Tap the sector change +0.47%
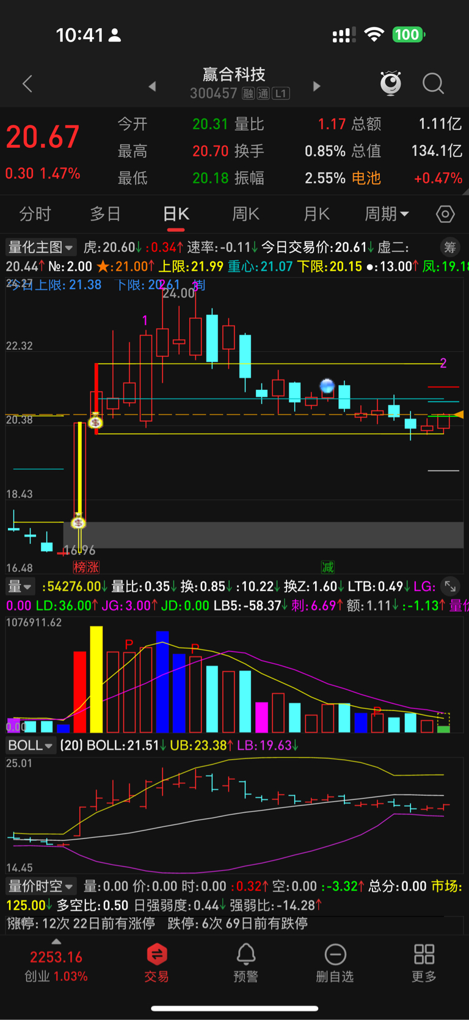469x1020 pixels. coord(438,178)
